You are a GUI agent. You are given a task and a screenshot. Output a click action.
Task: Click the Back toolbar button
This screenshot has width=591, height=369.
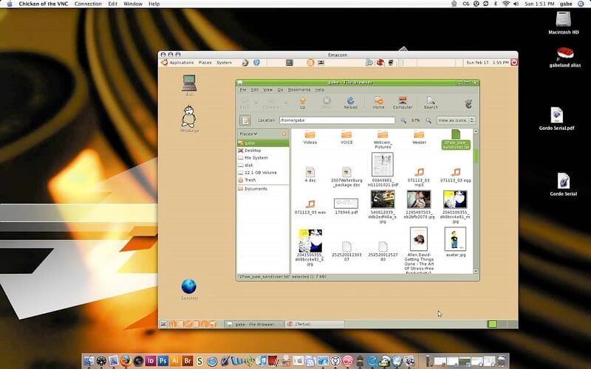click(245, 103)
